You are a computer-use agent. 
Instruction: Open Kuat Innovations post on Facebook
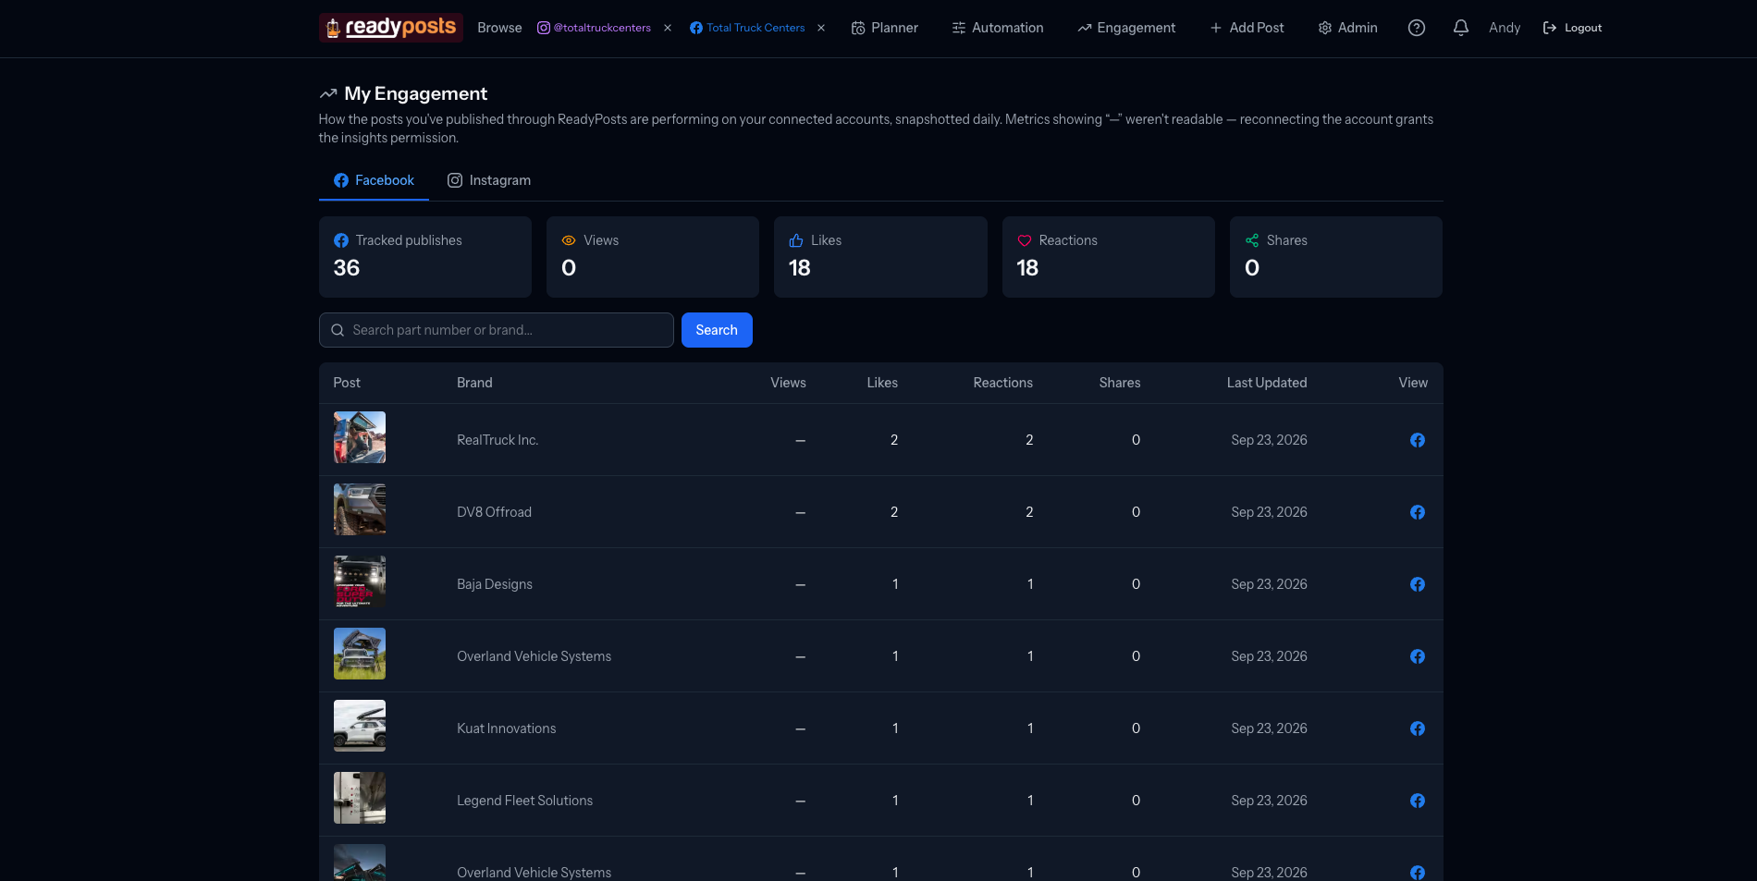pos(1417,728)
